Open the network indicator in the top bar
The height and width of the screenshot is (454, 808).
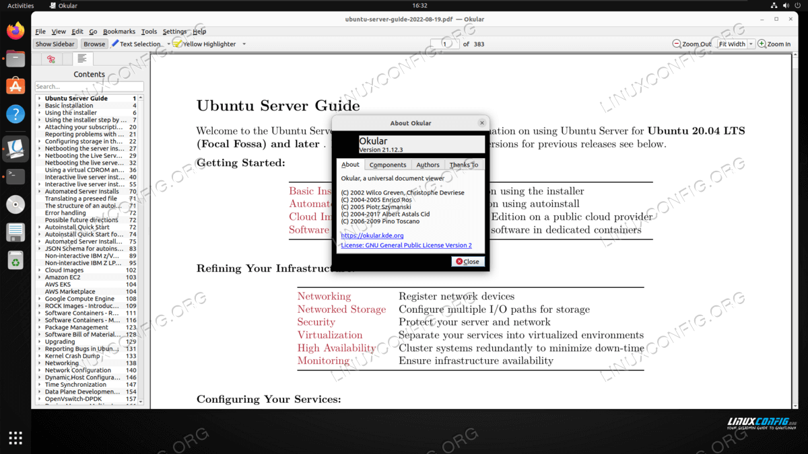click(x=774, y=5)
